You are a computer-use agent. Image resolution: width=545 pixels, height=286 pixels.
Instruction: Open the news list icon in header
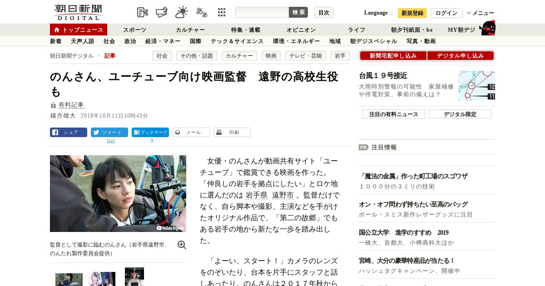[143, 12]
